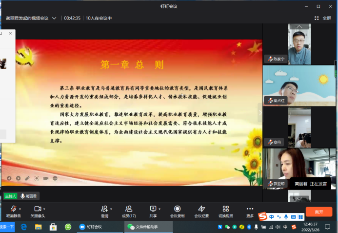Expand the share options arrow
The width and height of the screenshot is (338, 233).
159,209
